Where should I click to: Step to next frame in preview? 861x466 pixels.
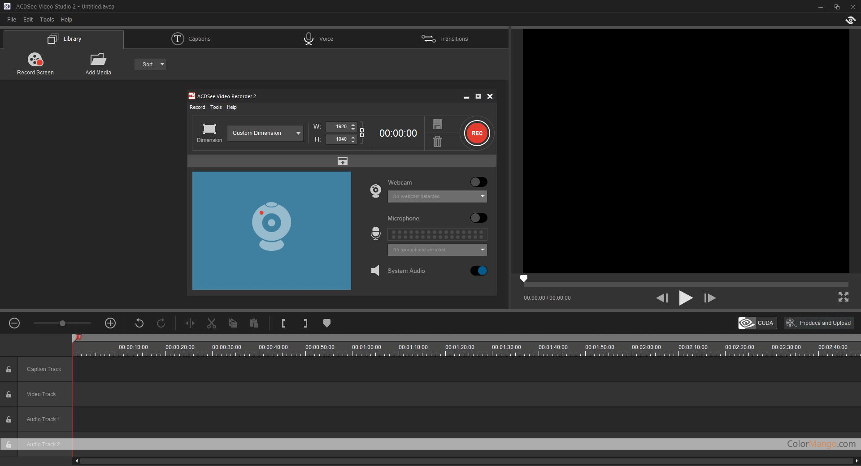click(x=710, y=298)
